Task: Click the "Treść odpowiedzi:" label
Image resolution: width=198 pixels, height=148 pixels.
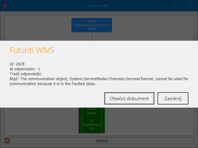Action: (x=26, y=74)
